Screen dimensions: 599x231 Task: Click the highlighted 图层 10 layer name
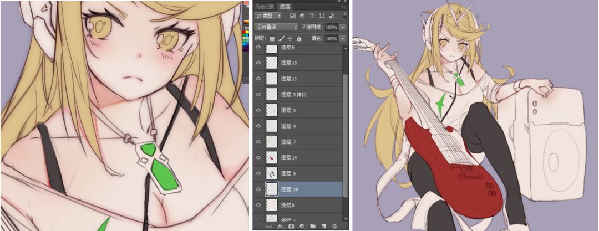coord(289,189)
